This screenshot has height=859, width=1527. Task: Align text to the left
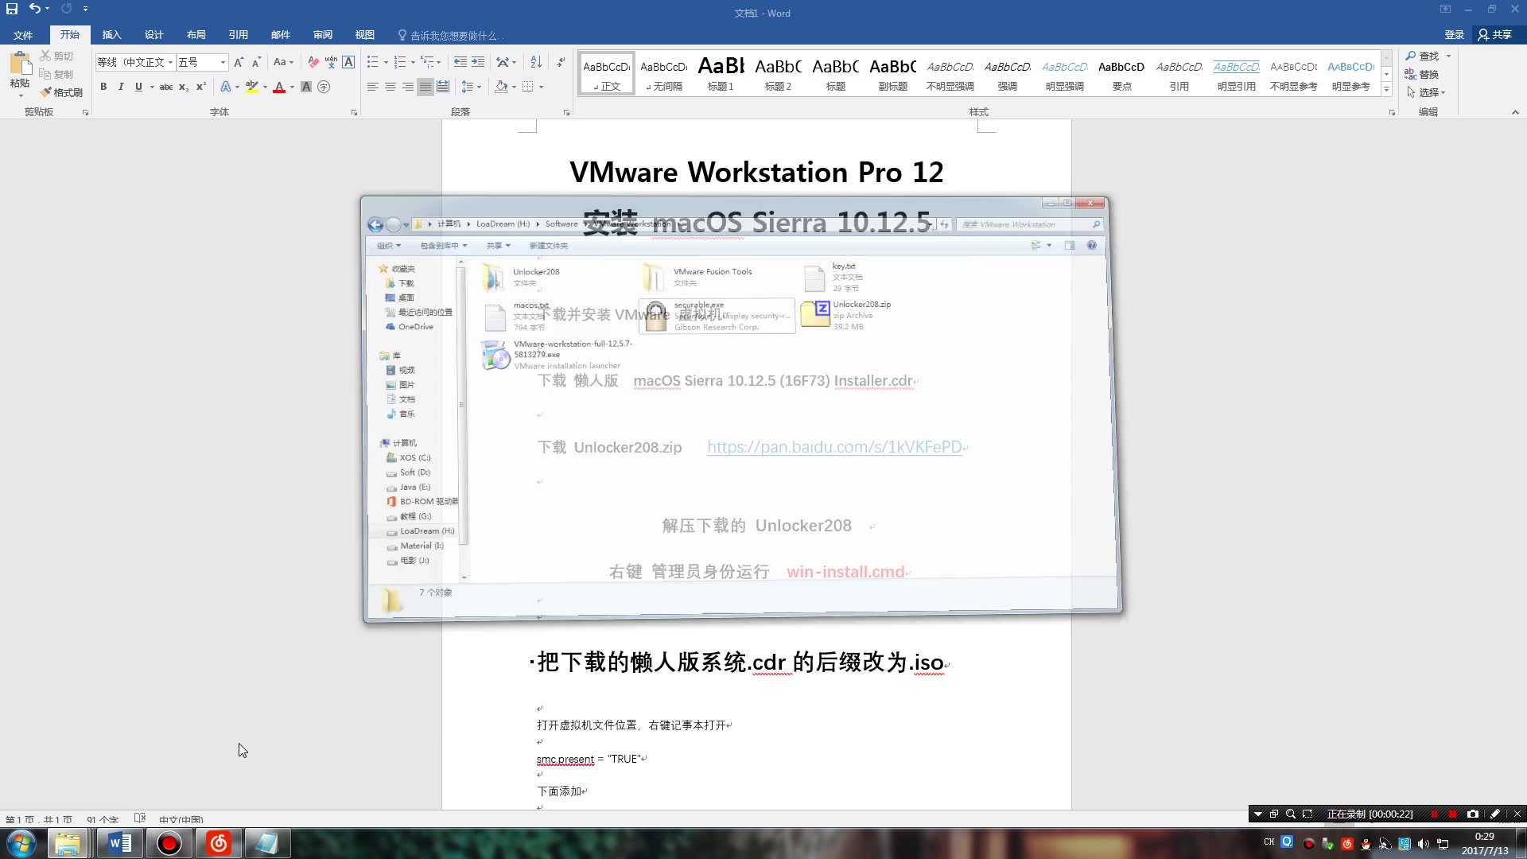tap(372, 87)
